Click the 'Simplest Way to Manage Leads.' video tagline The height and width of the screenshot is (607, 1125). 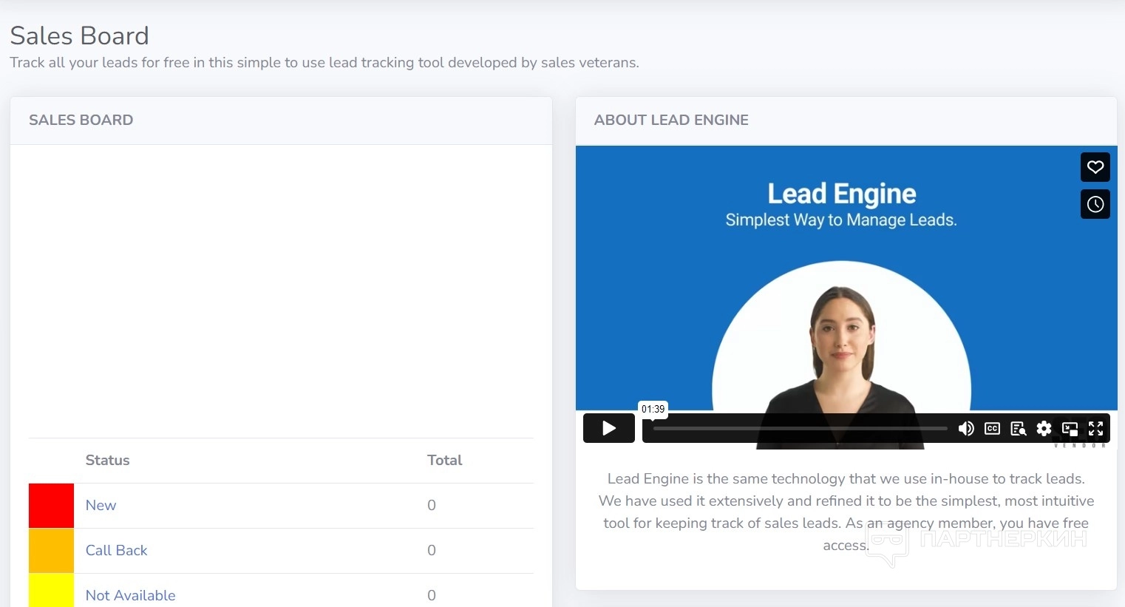click(841, 220)
